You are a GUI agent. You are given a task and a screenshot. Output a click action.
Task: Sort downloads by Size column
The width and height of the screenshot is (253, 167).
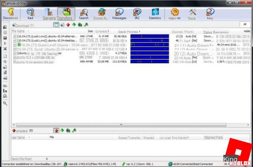90,31
